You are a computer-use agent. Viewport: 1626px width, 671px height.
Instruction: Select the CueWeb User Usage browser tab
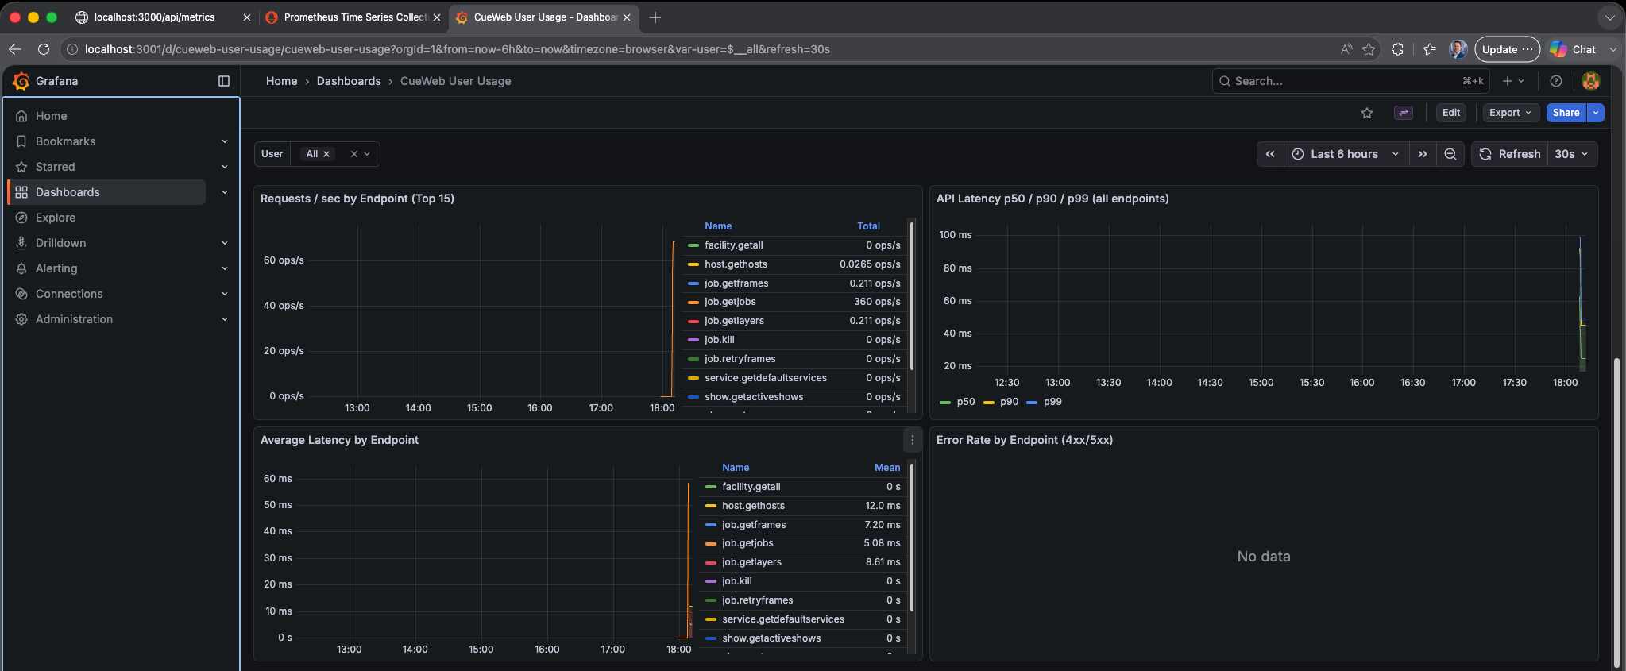[545, 17]
